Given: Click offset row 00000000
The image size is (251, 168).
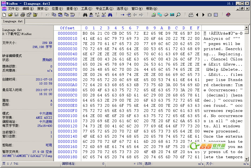Looking at the screenshot, I should 67,33.
